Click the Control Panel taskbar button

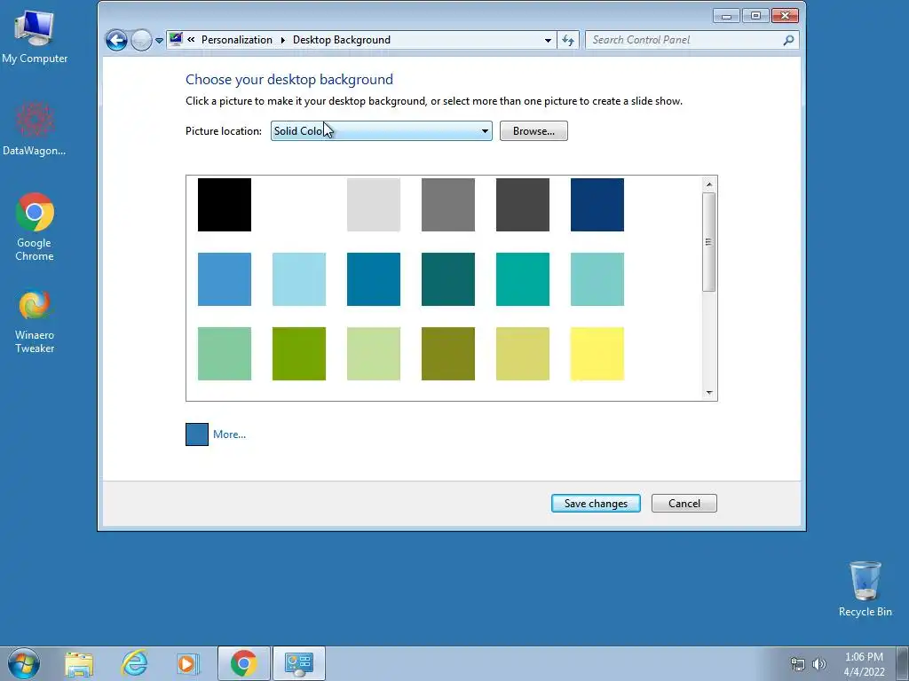[298, 663]
